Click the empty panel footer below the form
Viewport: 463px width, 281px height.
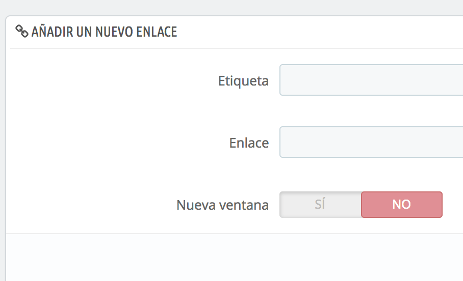click(x=235, y=257)
